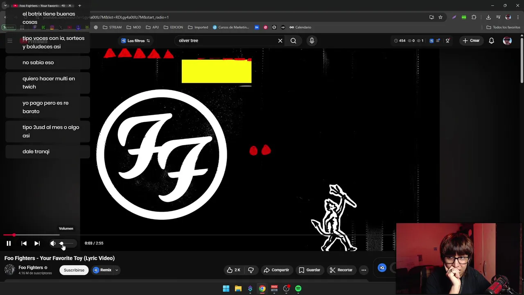Open the Foo Fighters channel avatar
This screenshot has width=524, height=295.
click(9, 270)
